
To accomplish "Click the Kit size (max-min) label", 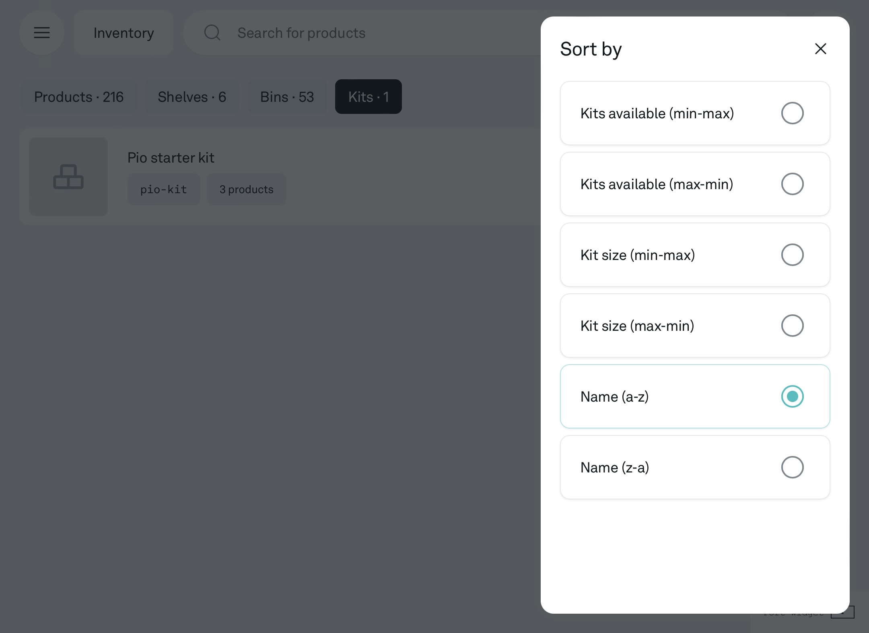I will (x=637, y=326).
